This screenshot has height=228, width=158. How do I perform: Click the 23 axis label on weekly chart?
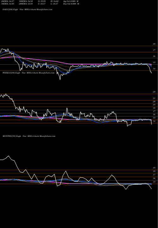154,92
